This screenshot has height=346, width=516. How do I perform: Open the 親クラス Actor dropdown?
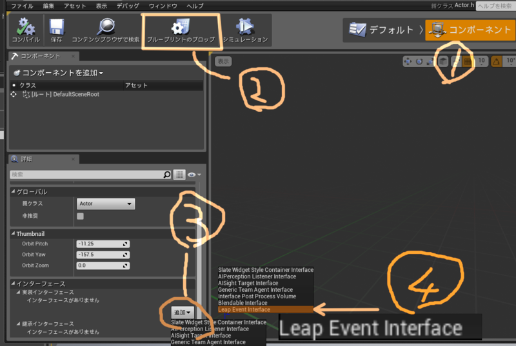pos(106,204)
